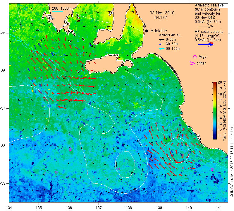Click the magenta drifter symbol in the legend
This screenshot has width=234, height=211.
[192, 63]
